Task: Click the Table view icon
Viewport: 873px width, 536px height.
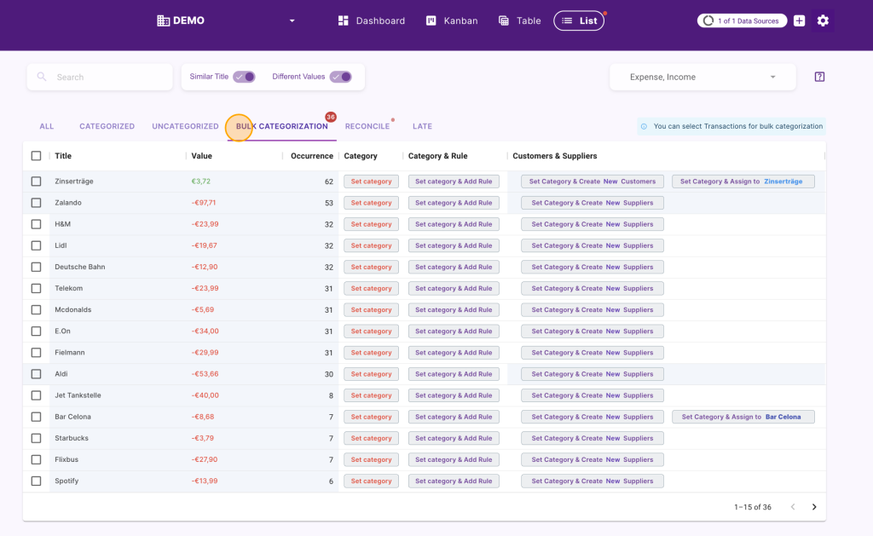Action: (503, 20)
